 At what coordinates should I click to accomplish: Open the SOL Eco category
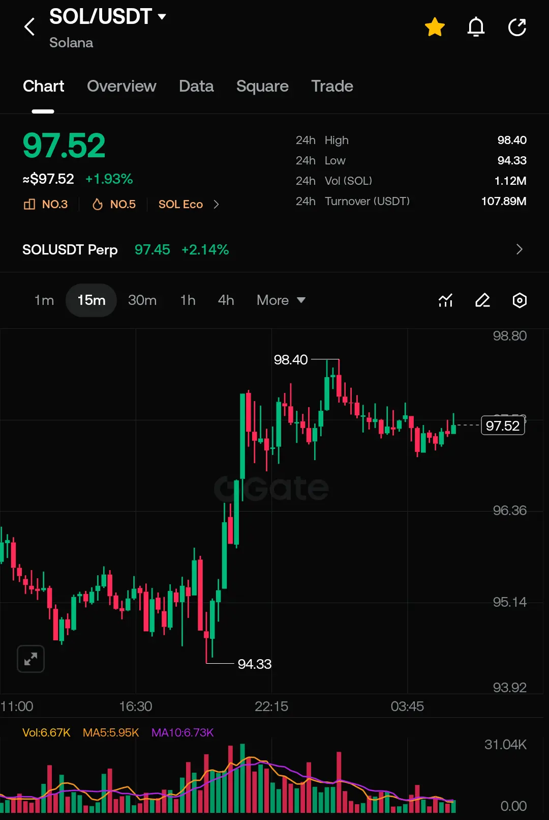(180, 204)
